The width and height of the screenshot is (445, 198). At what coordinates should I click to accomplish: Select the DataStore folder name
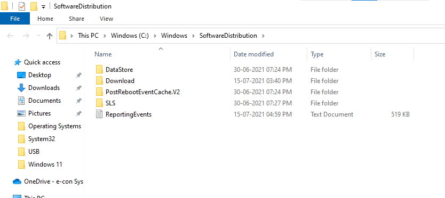[x=119, y=69]
